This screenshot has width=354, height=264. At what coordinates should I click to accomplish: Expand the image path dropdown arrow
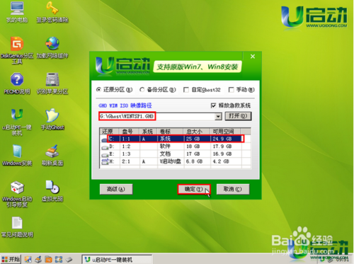pyautogui.click(x=218, y=116)
